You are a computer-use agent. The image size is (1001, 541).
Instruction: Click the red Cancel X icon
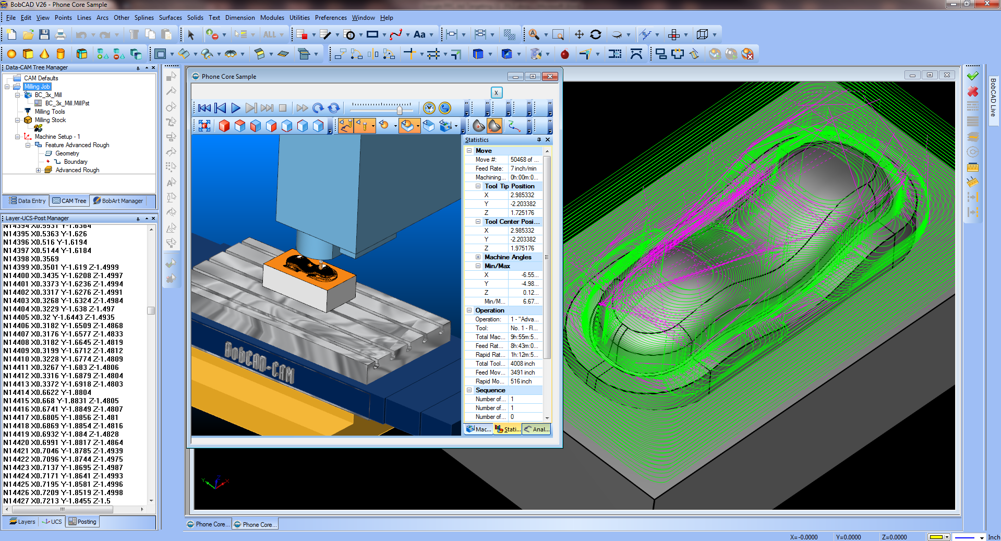tap(972, 92)
